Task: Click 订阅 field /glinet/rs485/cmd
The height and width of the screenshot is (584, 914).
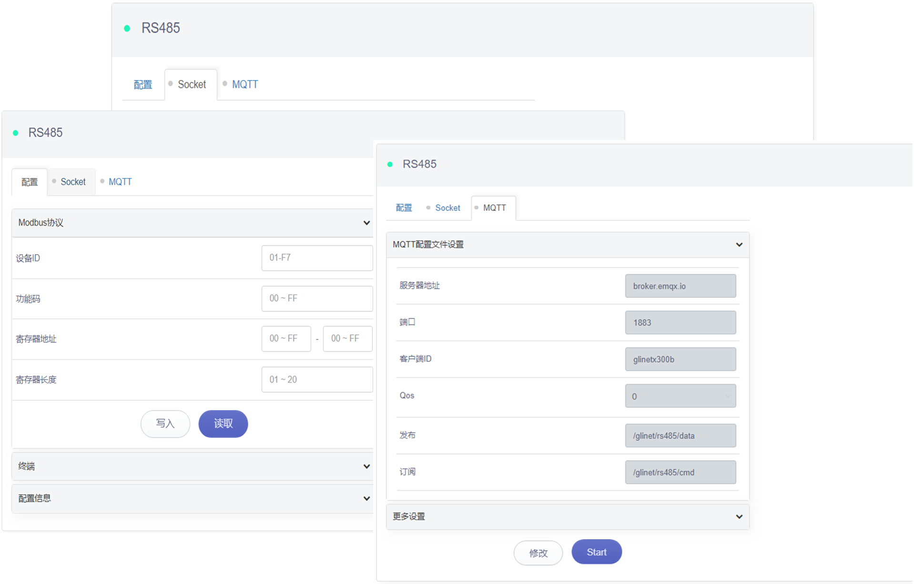Action: coord(680,472)
